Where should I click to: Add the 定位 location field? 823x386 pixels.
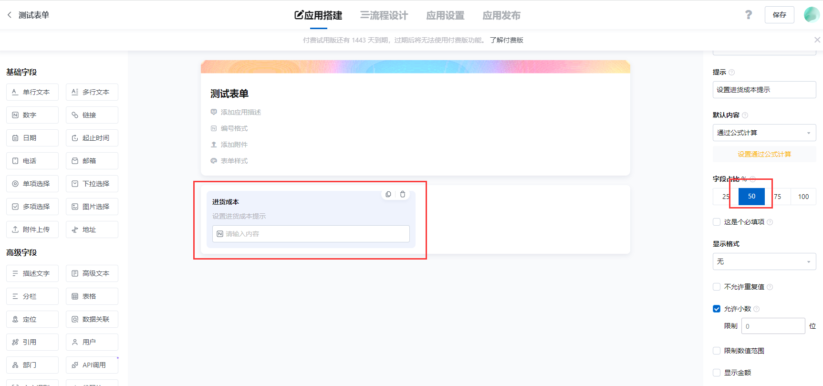pos(32,319)
